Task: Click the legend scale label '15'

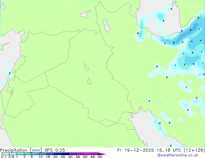Action: pyautogui.click(x=48, y=157)
